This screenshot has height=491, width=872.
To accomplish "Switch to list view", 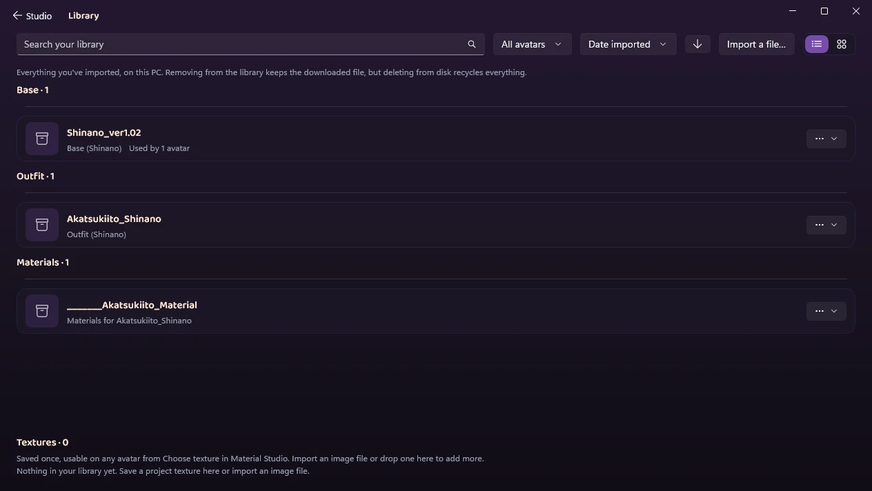I will point(817,44).
